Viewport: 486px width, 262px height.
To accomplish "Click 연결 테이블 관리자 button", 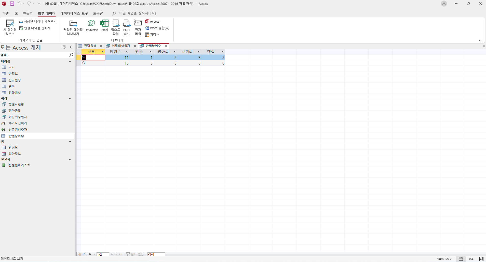I will pyautogui.click(x=35, y=28).
